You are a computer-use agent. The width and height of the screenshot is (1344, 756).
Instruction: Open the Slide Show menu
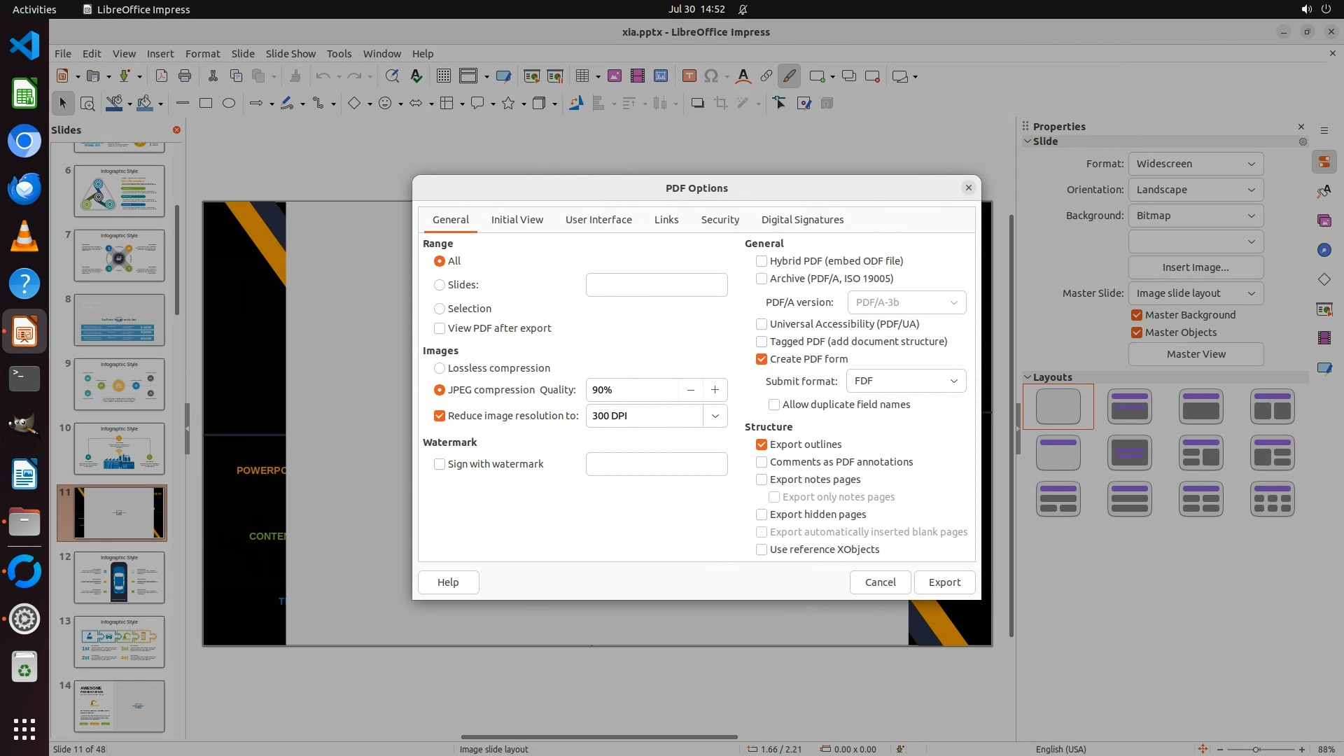290,53
